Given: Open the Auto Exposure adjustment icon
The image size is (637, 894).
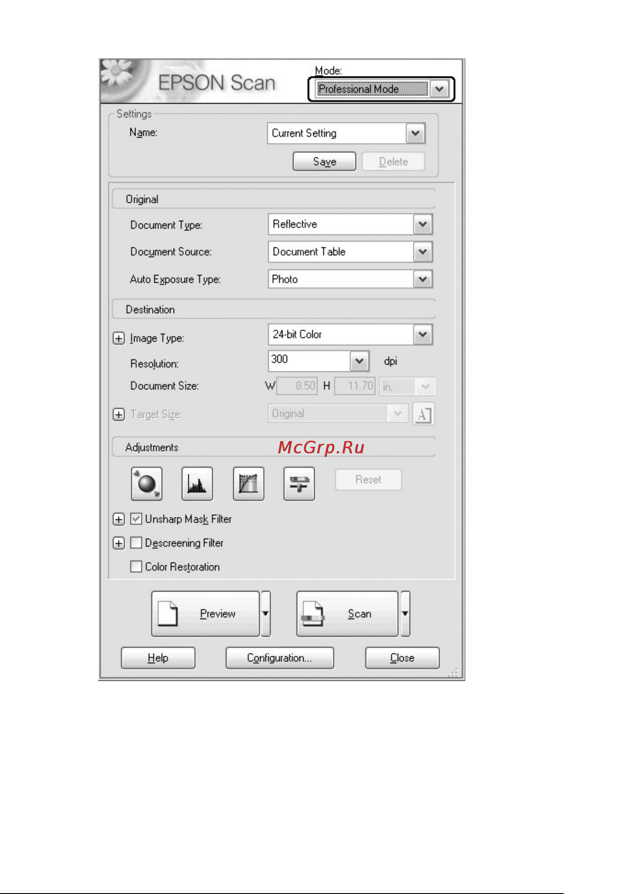Looking at the screenshot, I should [x=147, y=484].
